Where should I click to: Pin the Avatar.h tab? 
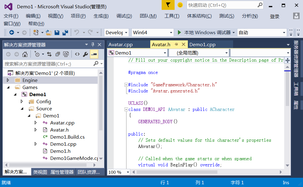coord(176,44)
